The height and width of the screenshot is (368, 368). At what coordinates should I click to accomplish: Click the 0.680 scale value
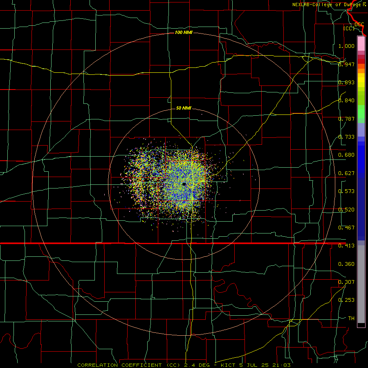(x=346, y=155)
